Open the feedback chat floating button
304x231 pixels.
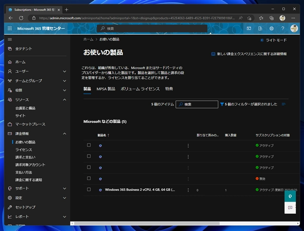[290, 208]
